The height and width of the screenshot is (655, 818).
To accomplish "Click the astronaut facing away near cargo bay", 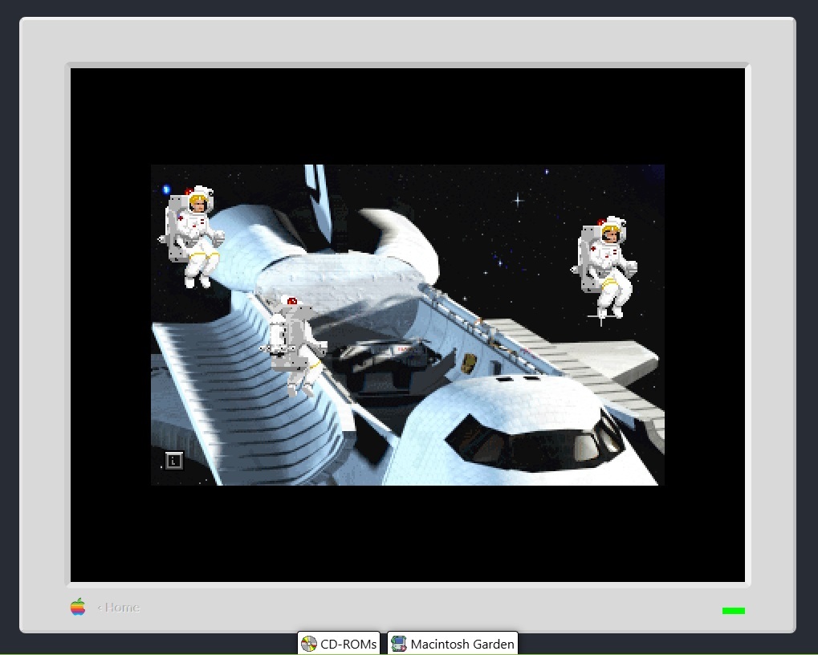I will coord(293,346).
